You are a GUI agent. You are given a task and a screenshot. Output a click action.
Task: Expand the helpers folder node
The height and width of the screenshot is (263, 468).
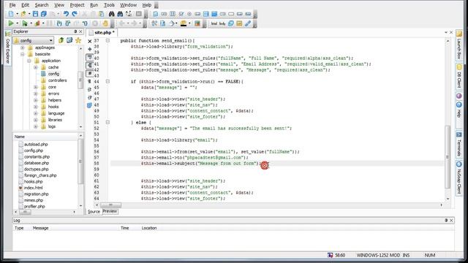pyautogui.click(x=36, y=100)
